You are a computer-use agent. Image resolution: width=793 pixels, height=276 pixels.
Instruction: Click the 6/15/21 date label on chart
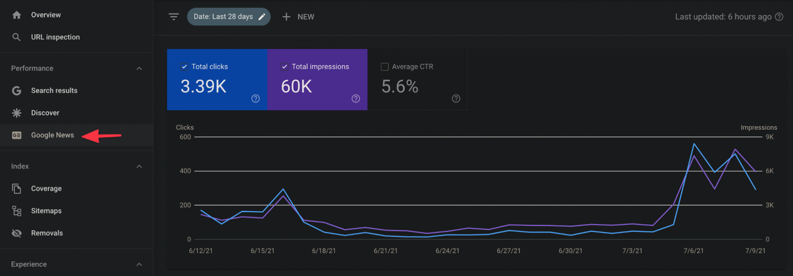click(x=263, y=251)
